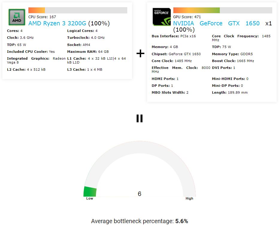
Task: Click the Bus Interface: PCIe x16 spec
Action: 174,36
